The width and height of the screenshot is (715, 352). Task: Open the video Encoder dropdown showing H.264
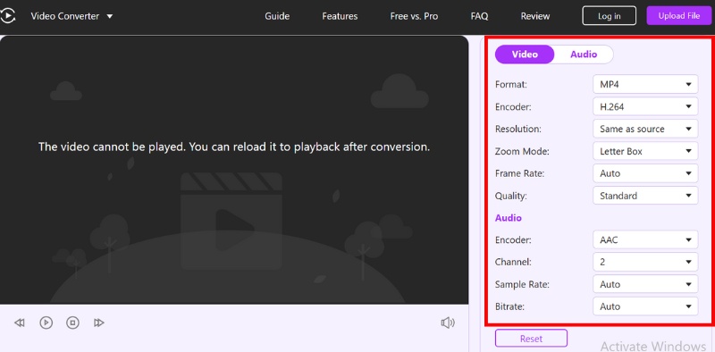(645, 106)
